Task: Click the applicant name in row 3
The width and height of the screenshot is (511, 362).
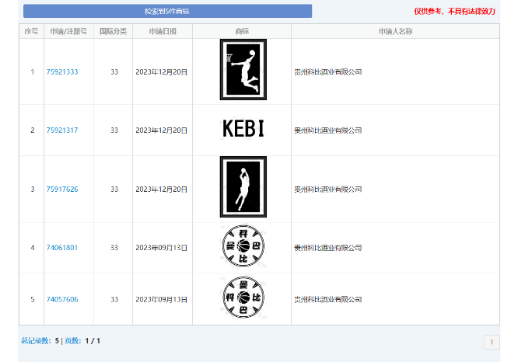Action: pyautogui.click(x=328, y=190)
